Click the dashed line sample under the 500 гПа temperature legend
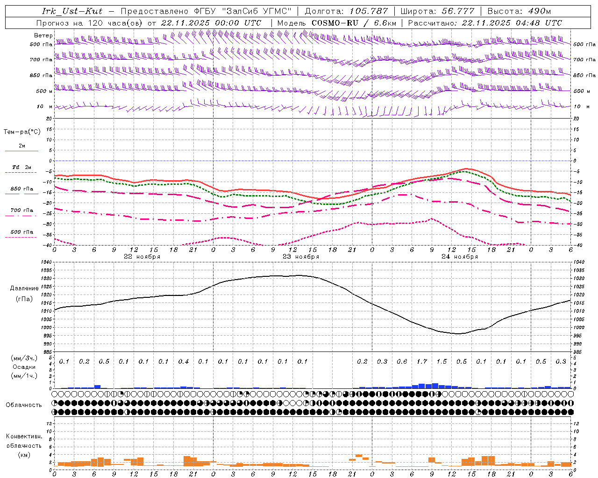This screenshot has width=598, height=478. tap(21, 238)
